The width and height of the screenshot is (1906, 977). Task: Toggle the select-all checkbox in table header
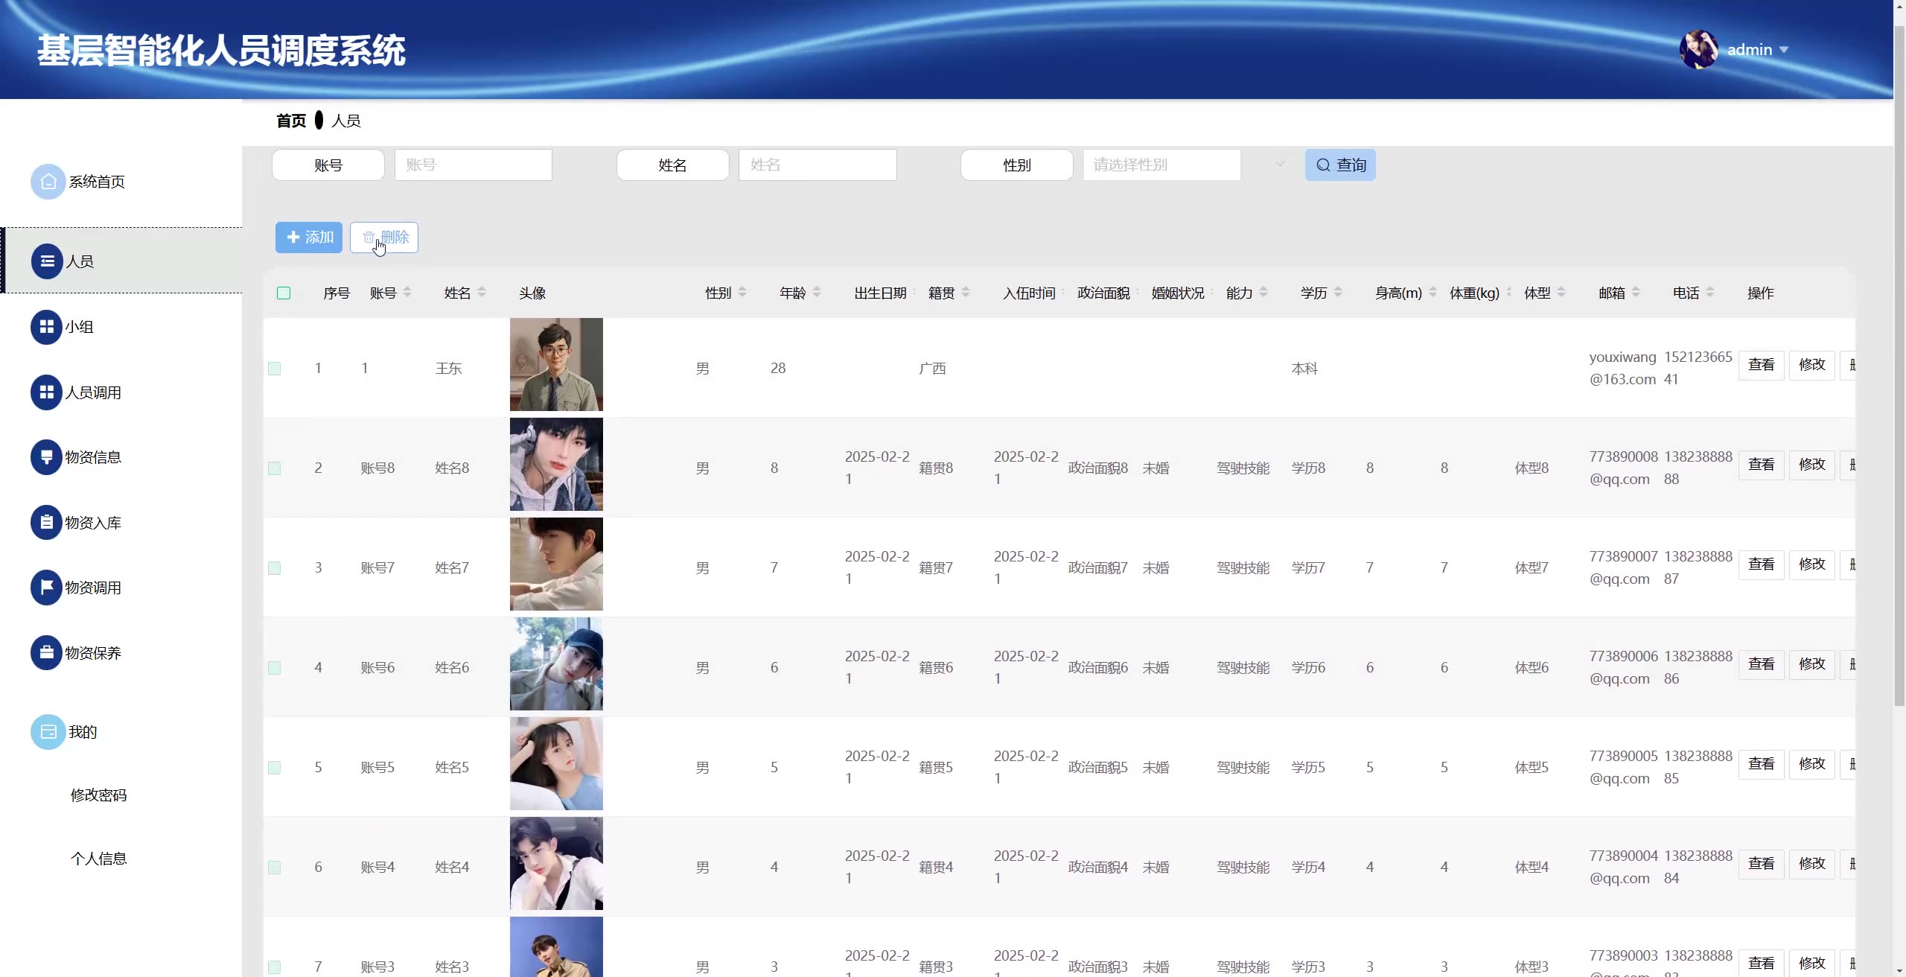click(284, 293)
